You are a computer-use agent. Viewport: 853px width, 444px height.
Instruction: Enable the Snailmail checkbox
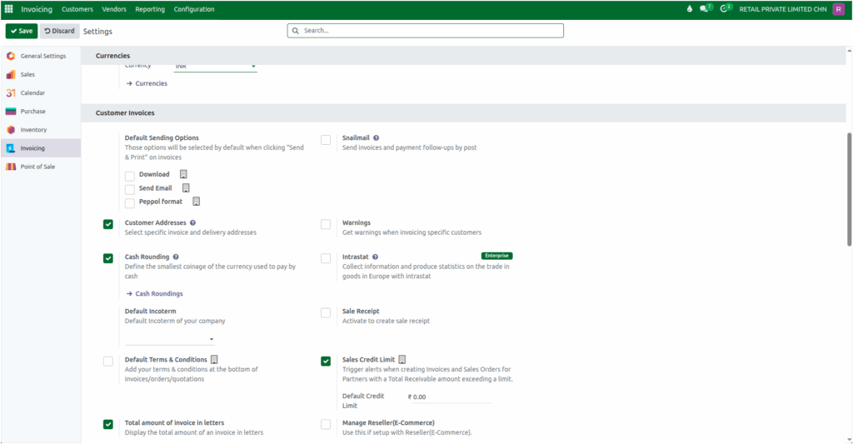[x=326, y=140]
